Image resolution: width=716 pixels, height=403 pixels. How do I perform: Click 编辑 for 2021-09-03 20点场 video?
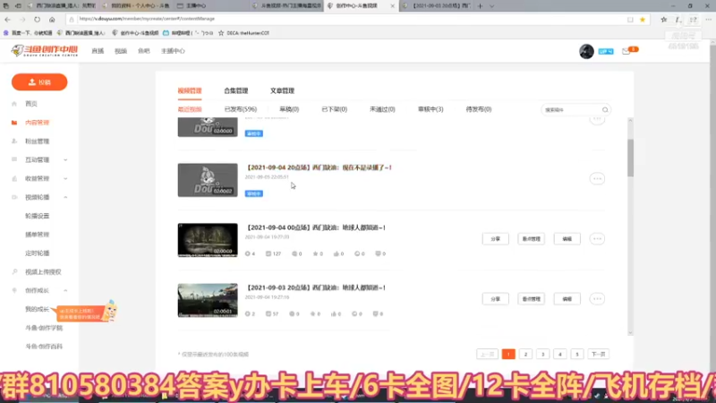pyautogui.click(x=567, y=299)
